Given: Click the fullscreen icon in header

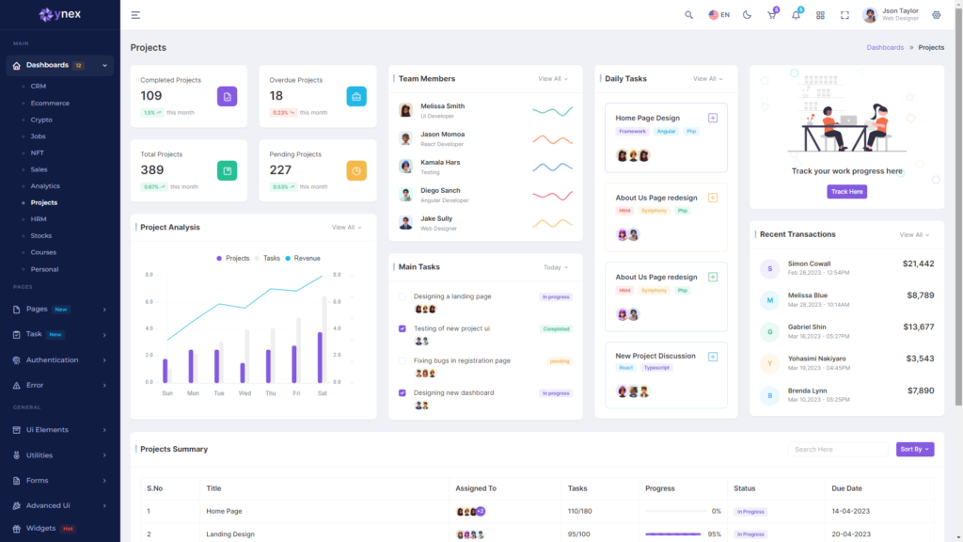Looking at the screenshot, I should [845, 15].
